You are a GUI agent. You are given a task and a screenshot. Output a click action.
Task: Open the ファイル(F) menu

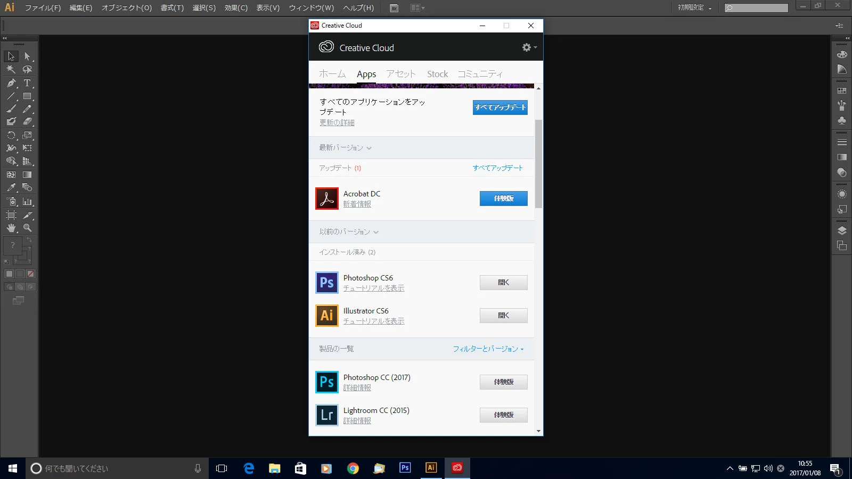(x=43, y=8)
